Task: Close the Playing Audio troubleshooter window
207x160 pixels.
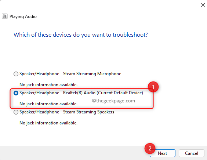Action: click(203, 5)
